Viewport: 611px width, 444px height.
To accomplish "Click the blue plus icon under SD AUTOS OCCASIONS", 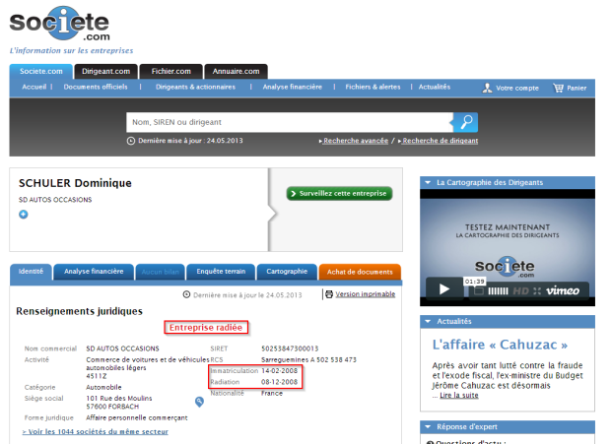I will tap(24, 214).
